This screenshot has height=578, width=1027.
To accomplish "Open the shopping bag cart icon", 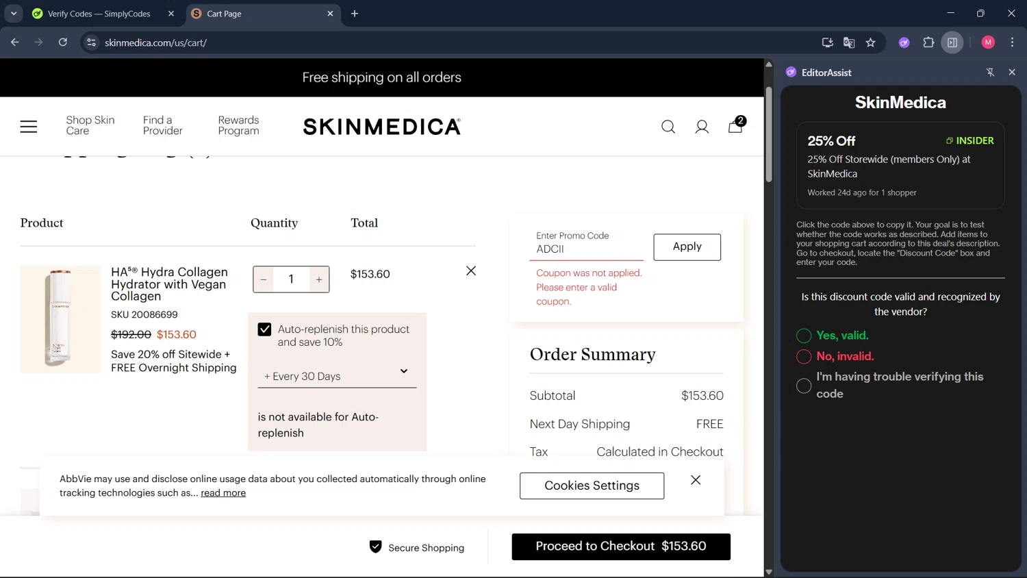I will coord(736,125).
